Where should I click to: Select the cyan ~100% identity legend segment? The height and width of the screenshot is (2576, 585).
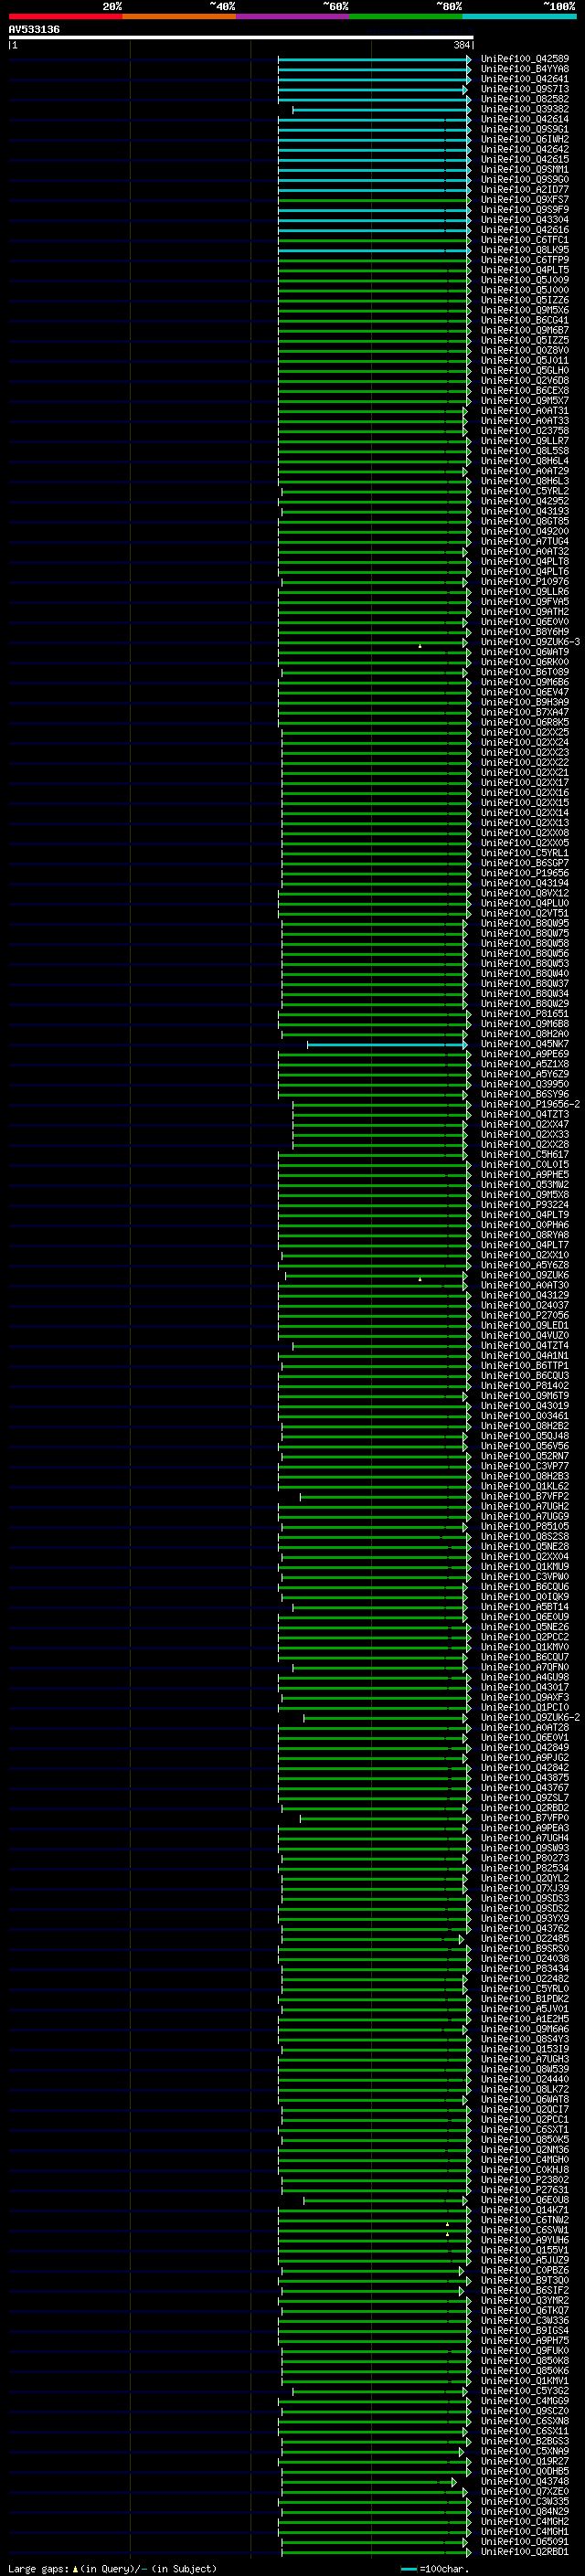click(x=519, y=16)
